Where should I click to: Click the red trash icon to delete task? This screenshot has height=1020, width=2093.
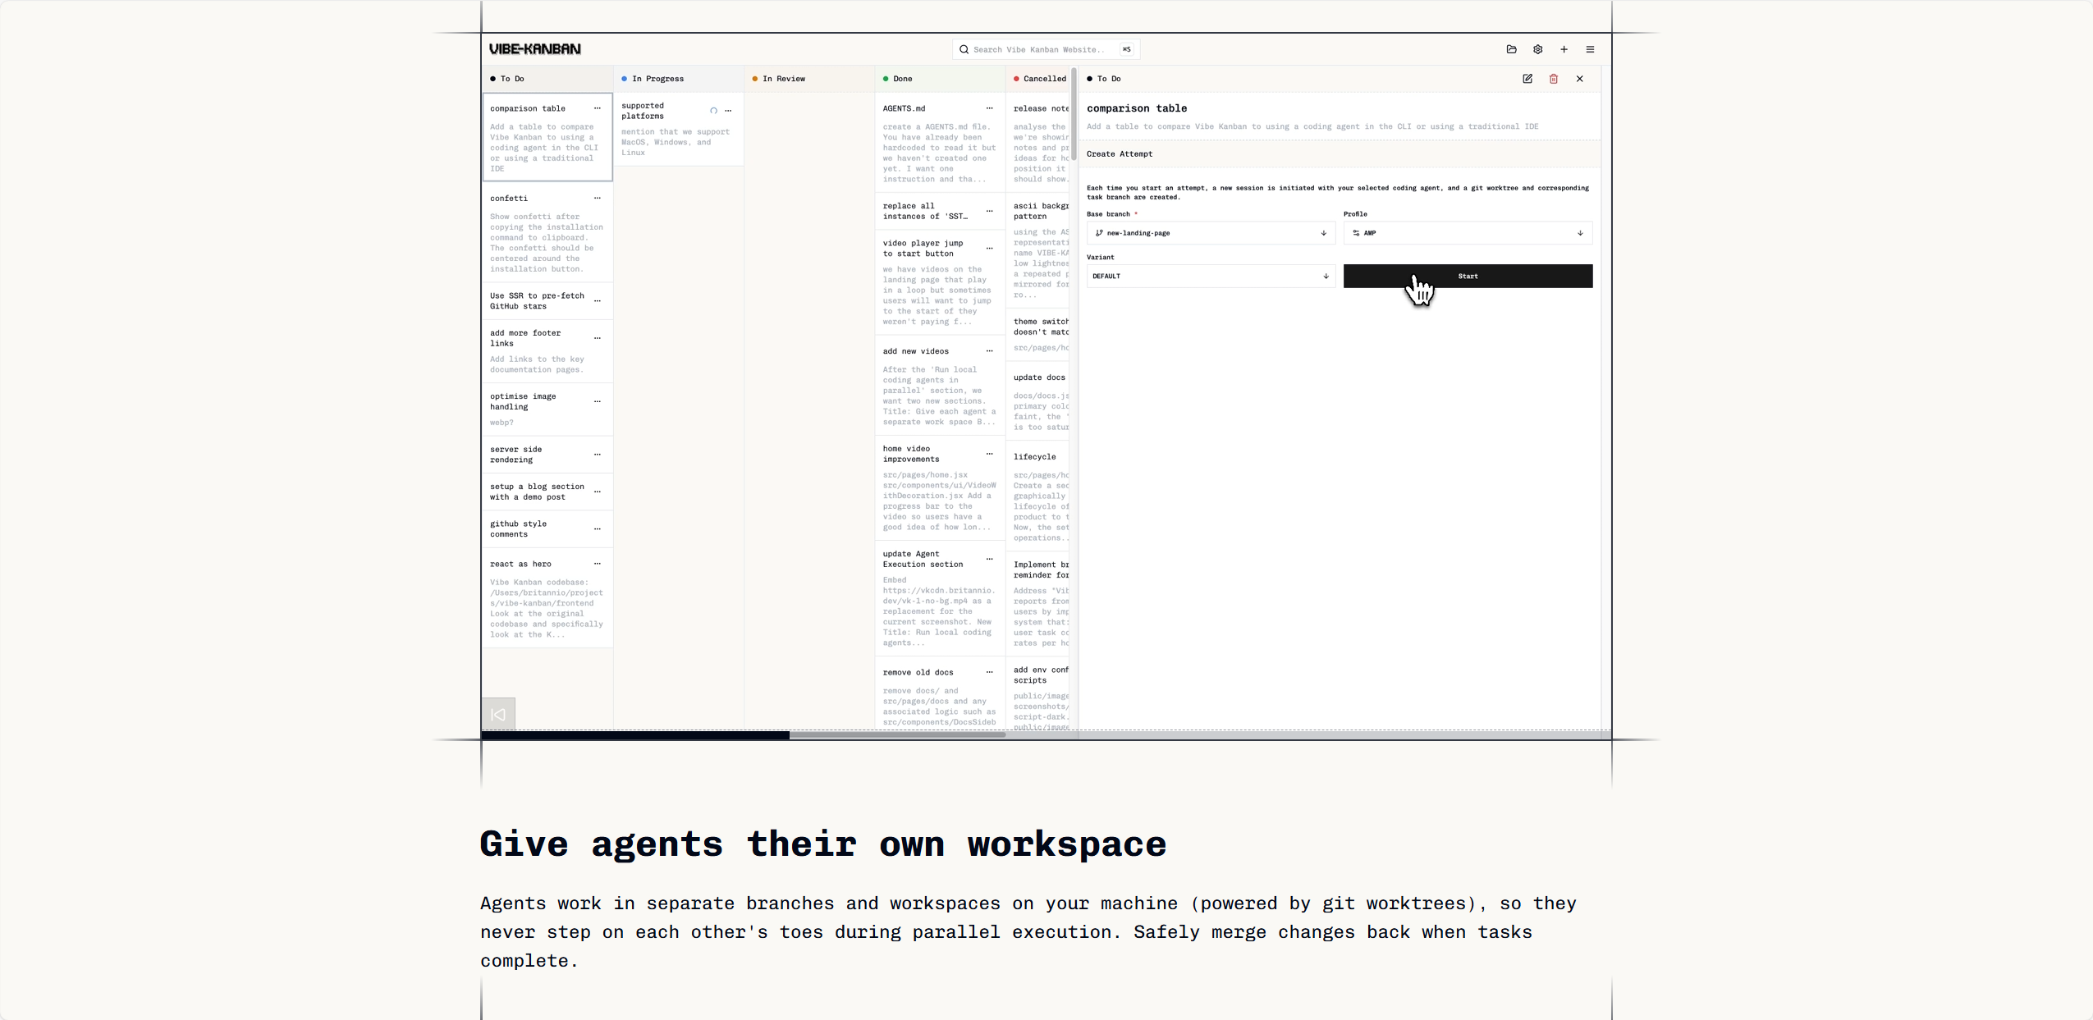click(1554, 79)
